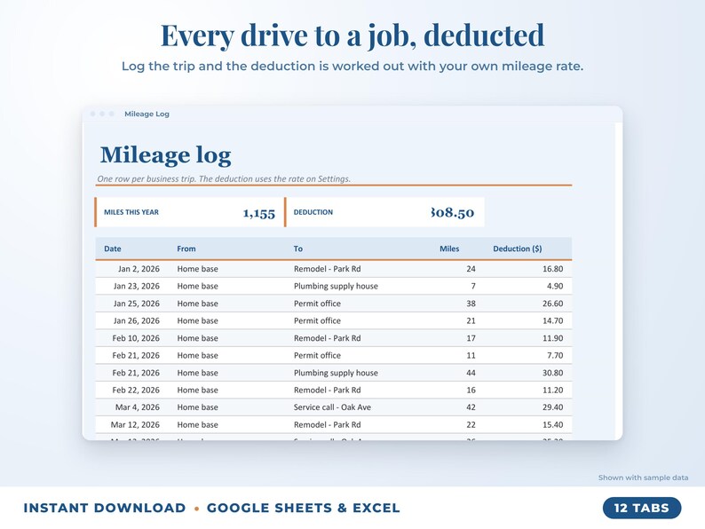Viewport: 705px width, 529px height.
Task: Select the 24 miles cell
Action: coord(471,269)
